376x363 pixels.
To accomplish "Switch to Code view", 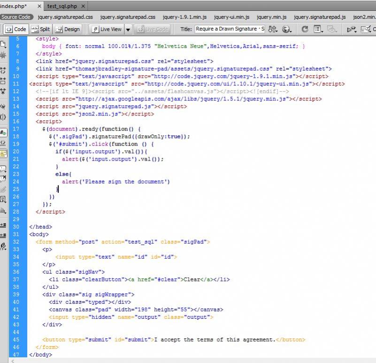I will click(16, 29).
